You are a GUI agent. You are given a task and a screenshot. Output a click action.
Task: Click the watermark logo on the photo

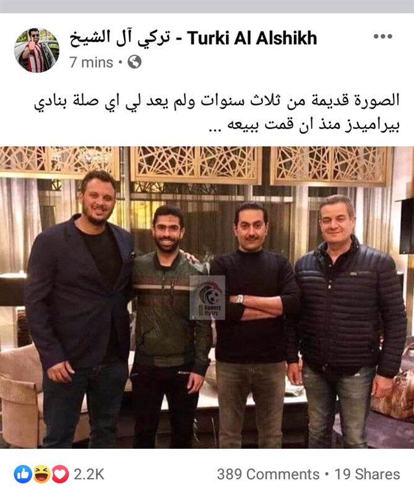click(207, 298)
